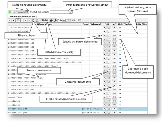Click the Edit column header
Screen dimensions: 162x123
tap(107, 24)
